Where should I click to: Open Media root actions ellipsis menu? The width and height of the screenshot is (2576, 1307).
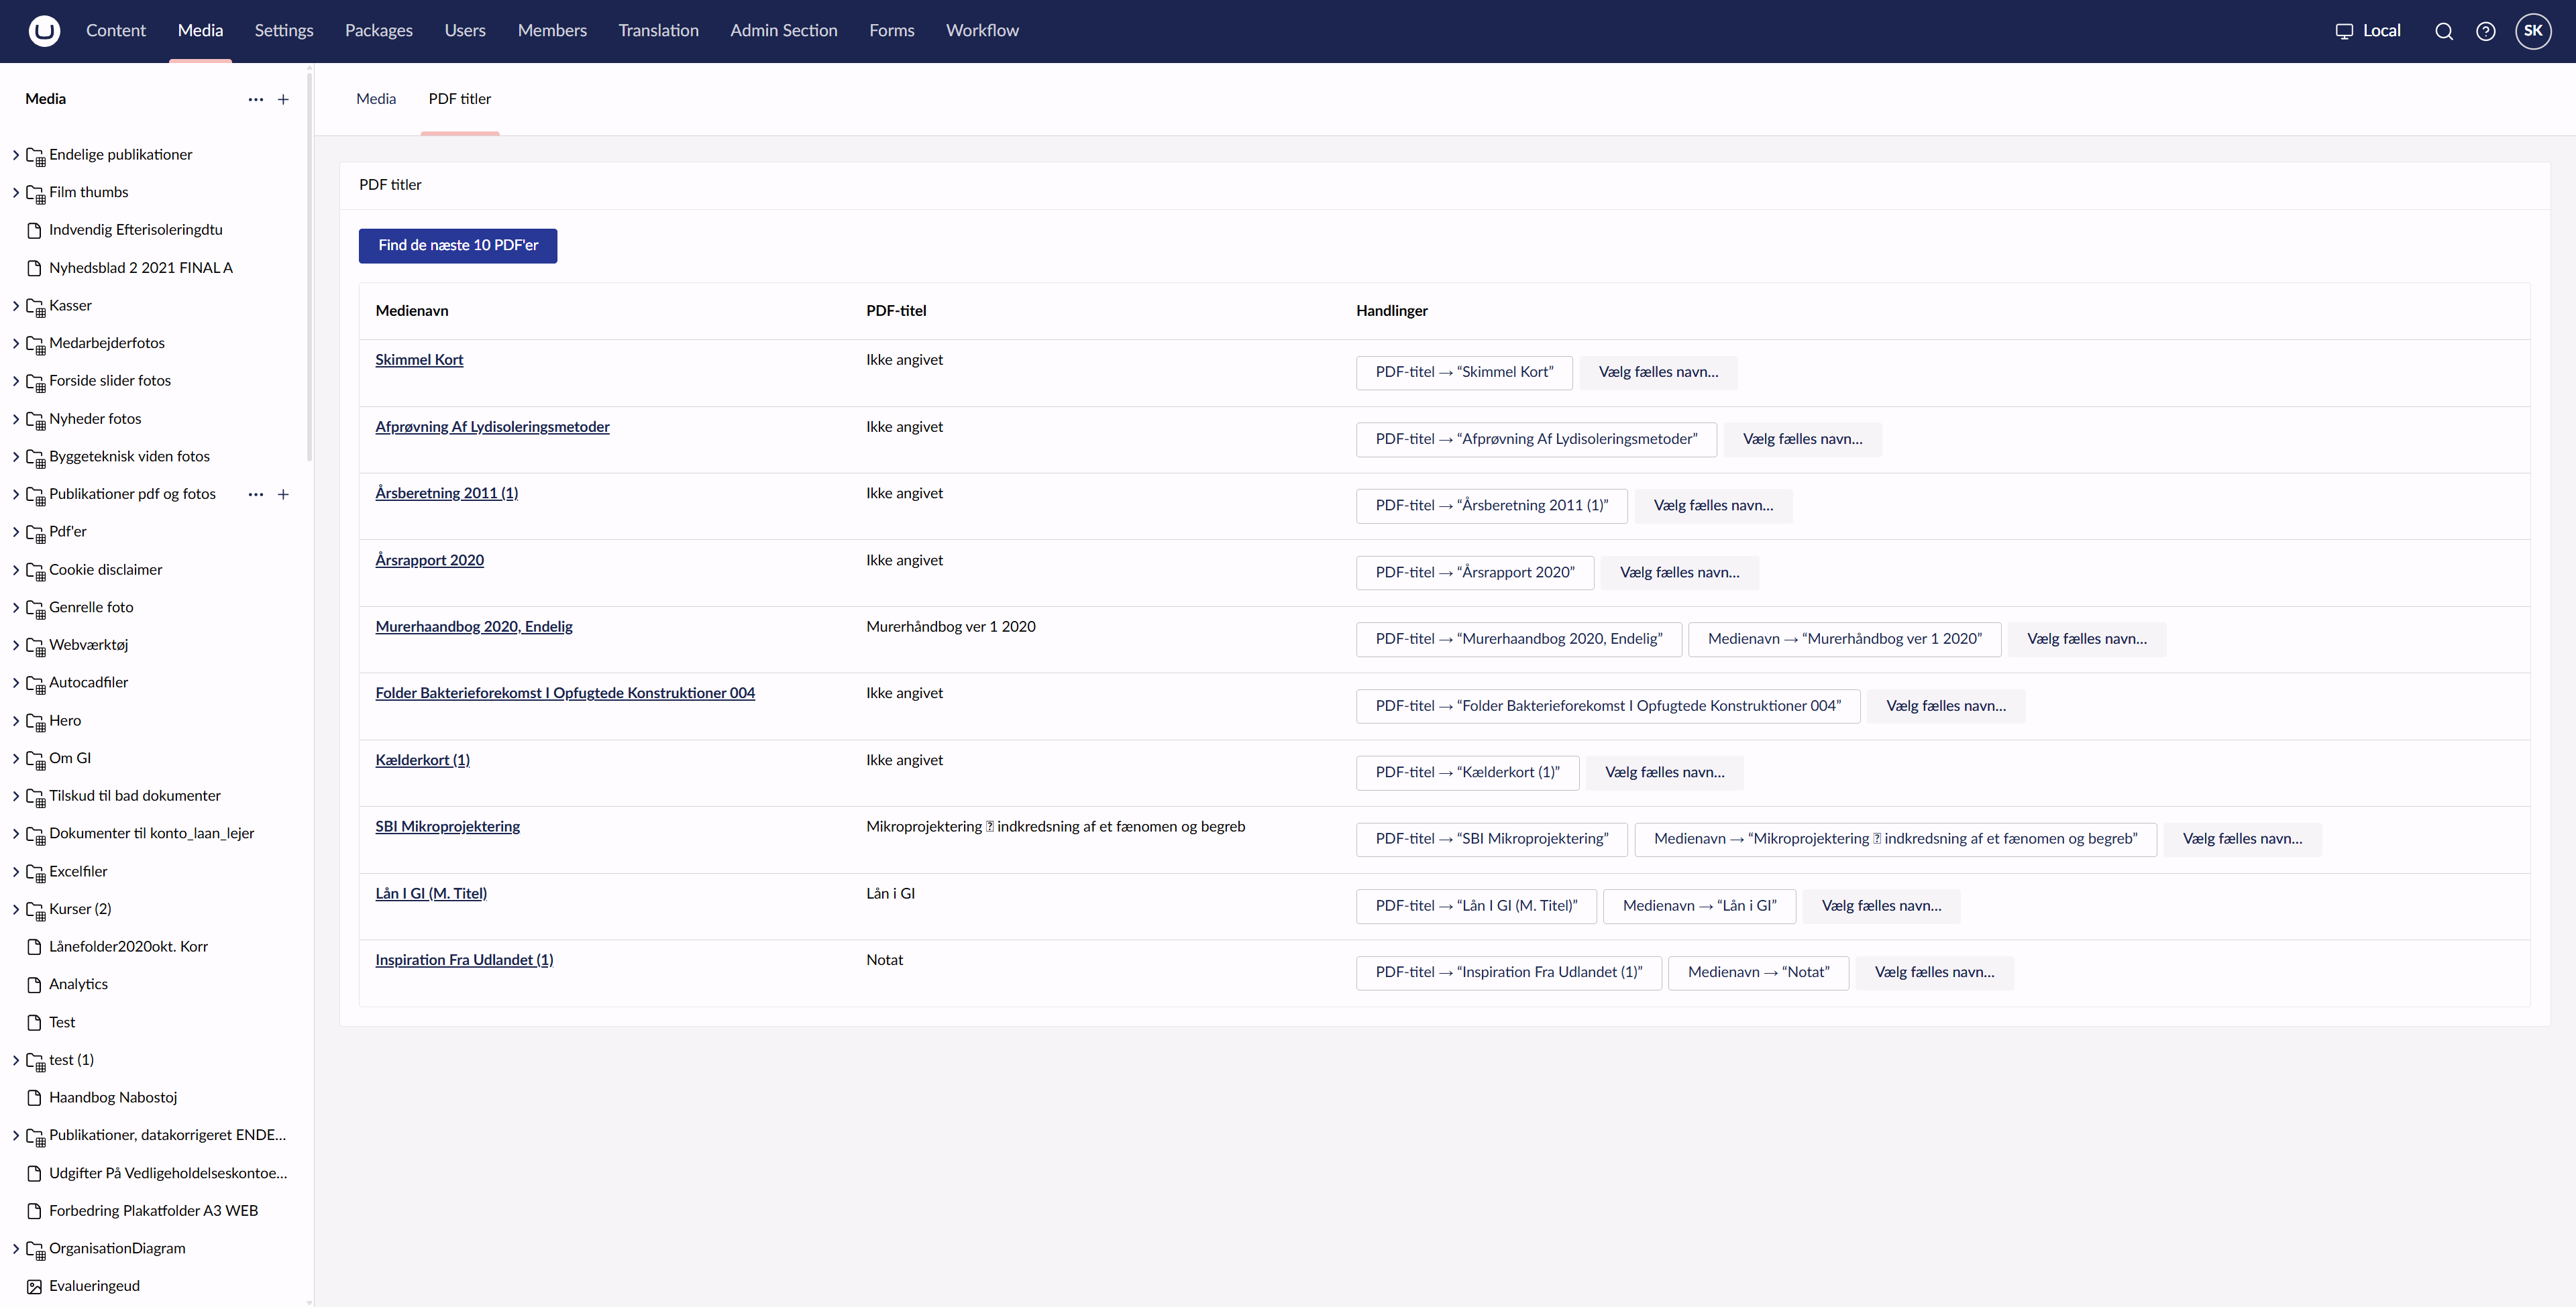(256, 99)
